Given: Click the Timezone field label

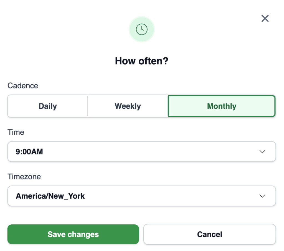Looking at the screenshot, I should click(x=24, y=176).
